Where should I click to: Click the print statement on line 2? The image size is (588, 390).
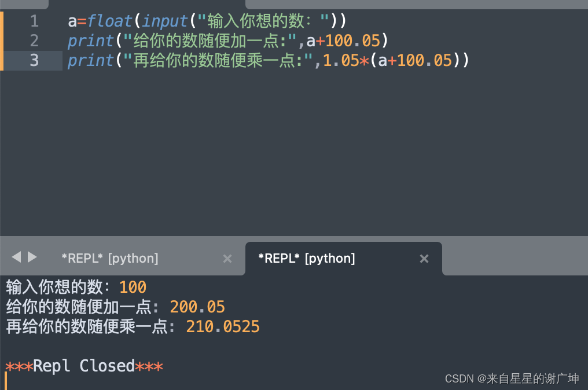[x=90, y=41]
